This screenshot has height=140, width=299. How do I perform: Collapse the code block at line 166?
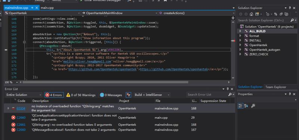point(24,42)
